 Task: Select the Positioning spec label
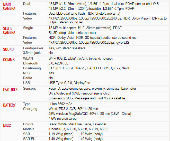point(32,68)
